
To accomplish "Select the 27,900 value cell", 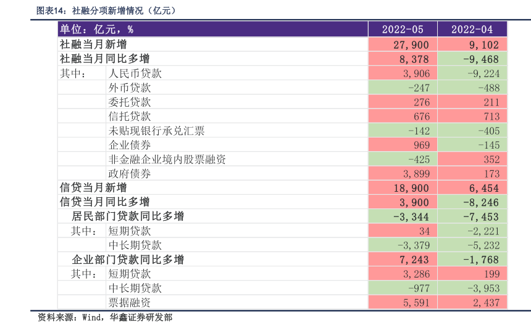I will pos(403,44).
